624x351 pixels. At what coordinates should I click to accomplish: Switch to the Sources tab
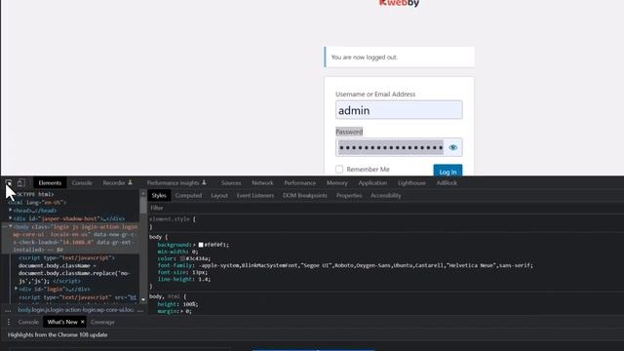(x=231, y=183)
